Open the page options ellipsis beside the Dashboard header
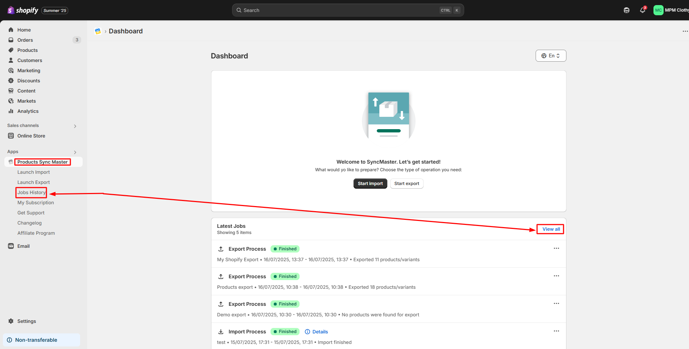Image resolution: width=689 pixels, height=349 pixels. [685, 31]
